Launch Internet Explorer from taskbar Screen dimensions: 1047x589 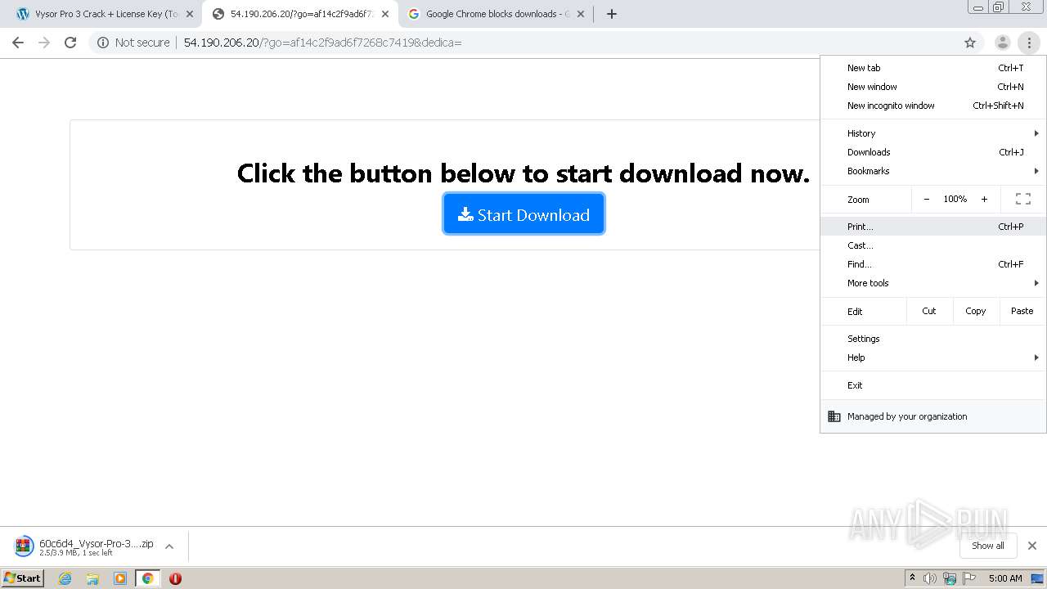(x=65, y=578)
